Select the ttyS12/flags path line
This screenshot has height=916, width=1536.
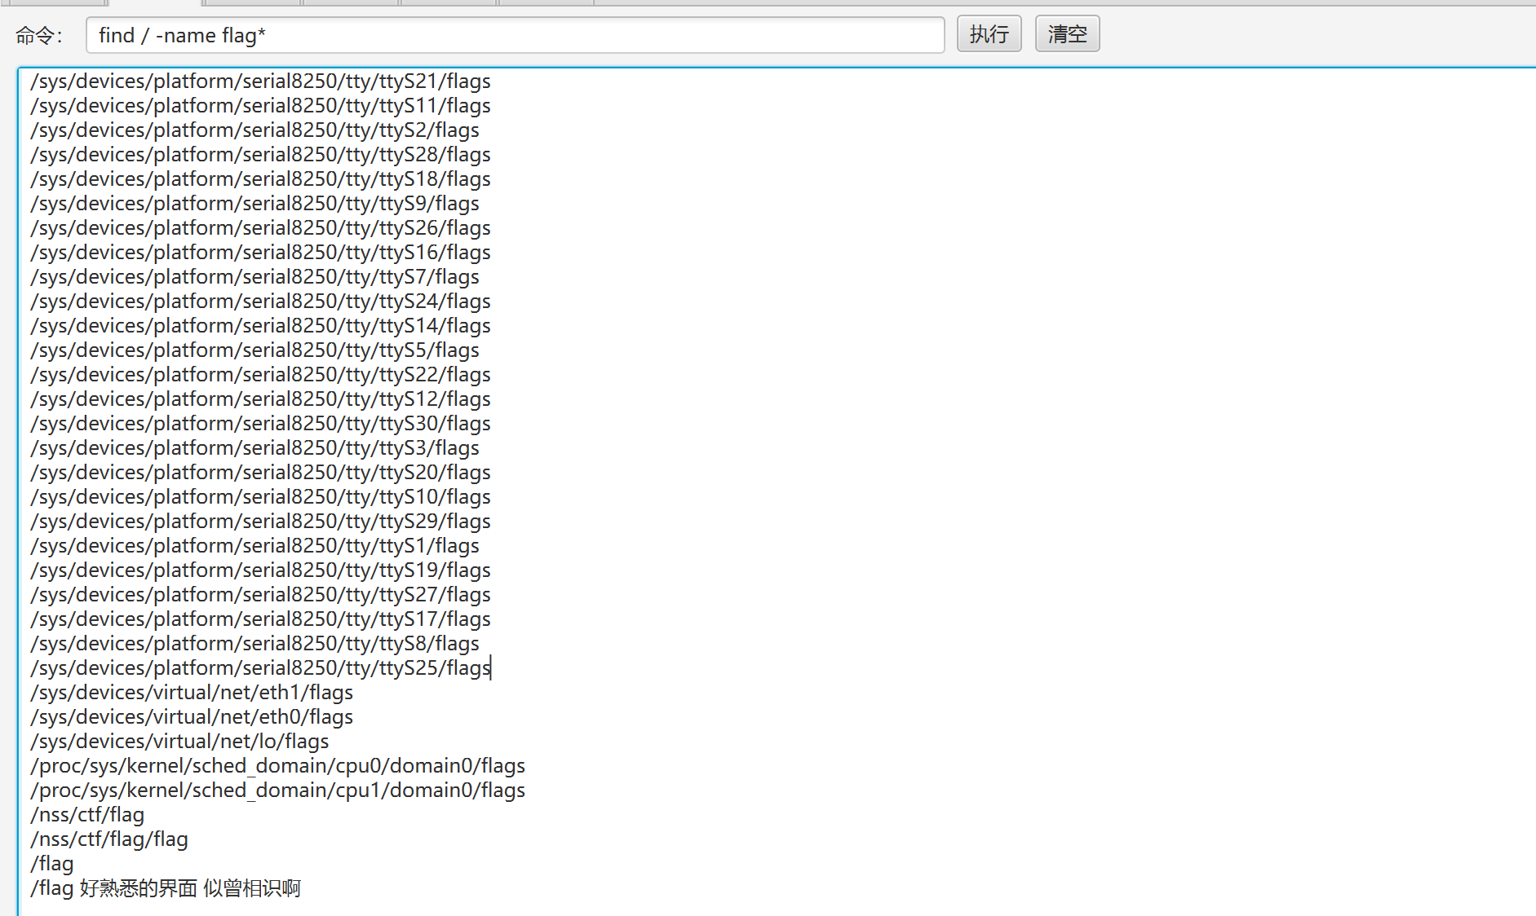point(260,399)
